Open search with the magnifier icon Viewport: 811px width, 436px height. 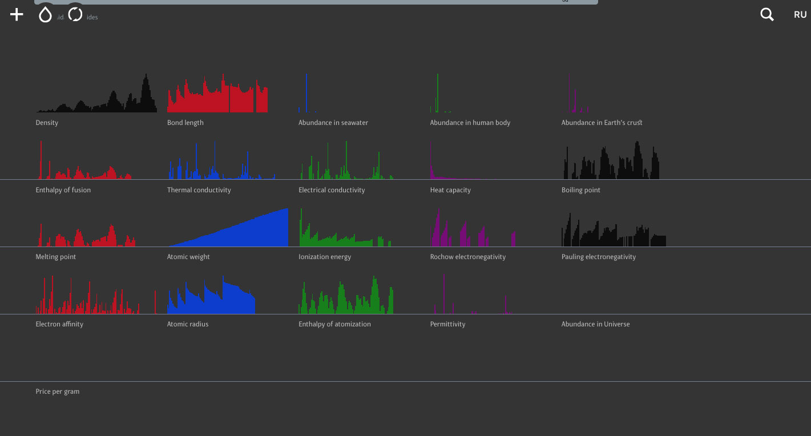click(x=767, y=15)
